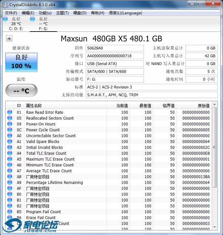Click the ACS-2 Revision 3 standard field
The height and width of the screenshot is (235, 223).
(152, 87)
